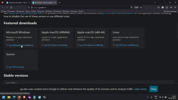The height and width of the screenshot is (100, 178).
Task: Download go1.20.5.windows-amd64.msi installer
Action: (21, 45)
